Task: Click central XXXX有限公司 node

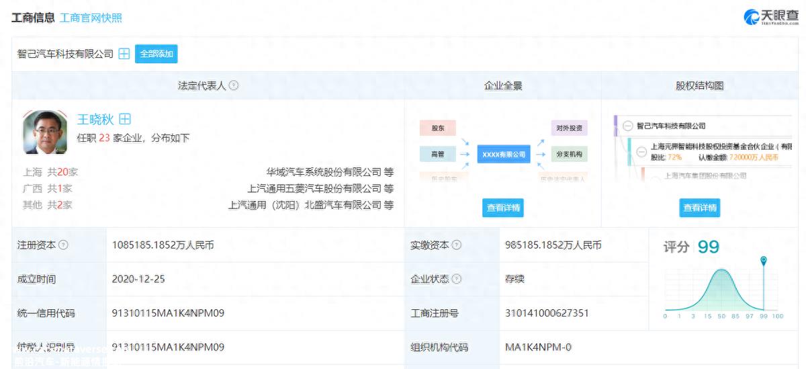Action: (504, 155)
